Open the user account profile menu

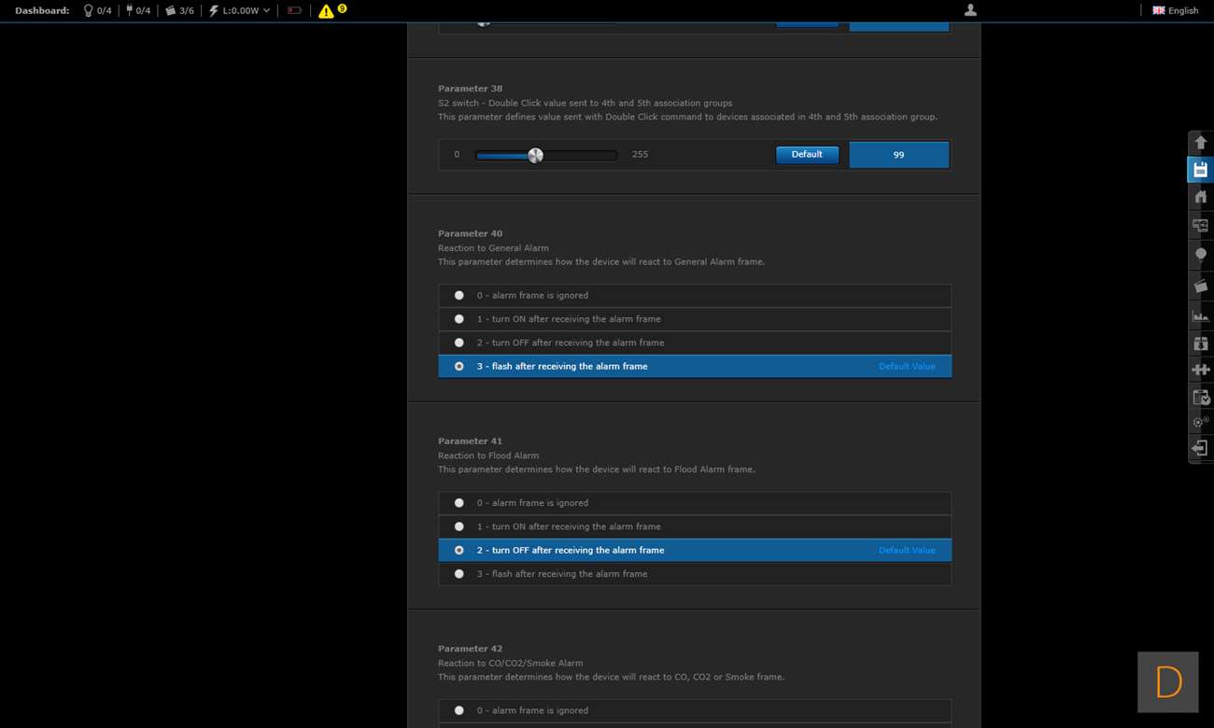tap(970, 10)
